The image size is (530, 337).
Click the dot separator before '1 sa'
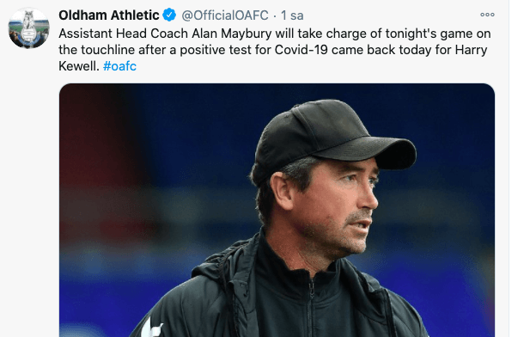(x=275, y=15)
